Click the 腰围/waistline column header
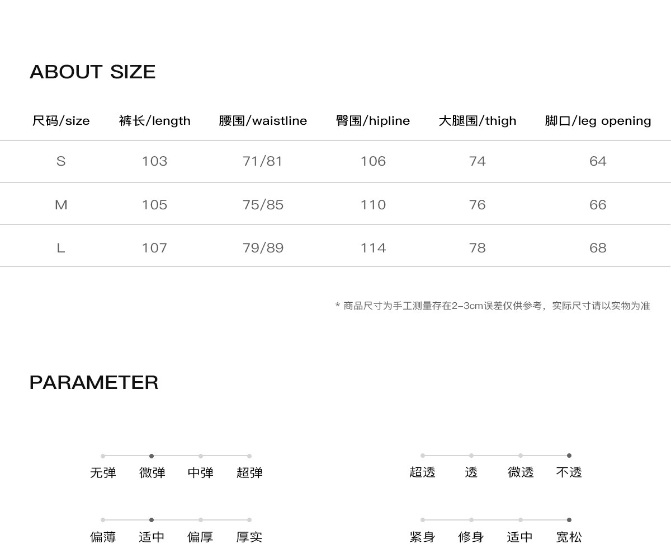Viewport: 671px width, 544px height. tap(263, 121)
